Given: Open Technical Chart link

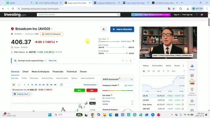Looking at the screenshot, I should (91, 85).
